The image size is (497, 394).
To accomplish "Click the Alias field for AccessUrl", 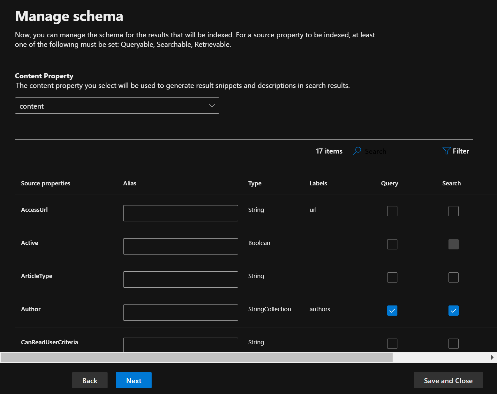I will (x=180, y=213).
